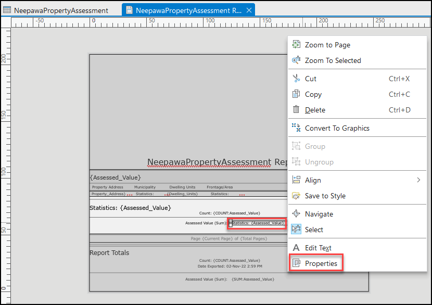Click the Zoom To Selected magnifier icon
Screen dimensions: 432x305
(297, 60)
